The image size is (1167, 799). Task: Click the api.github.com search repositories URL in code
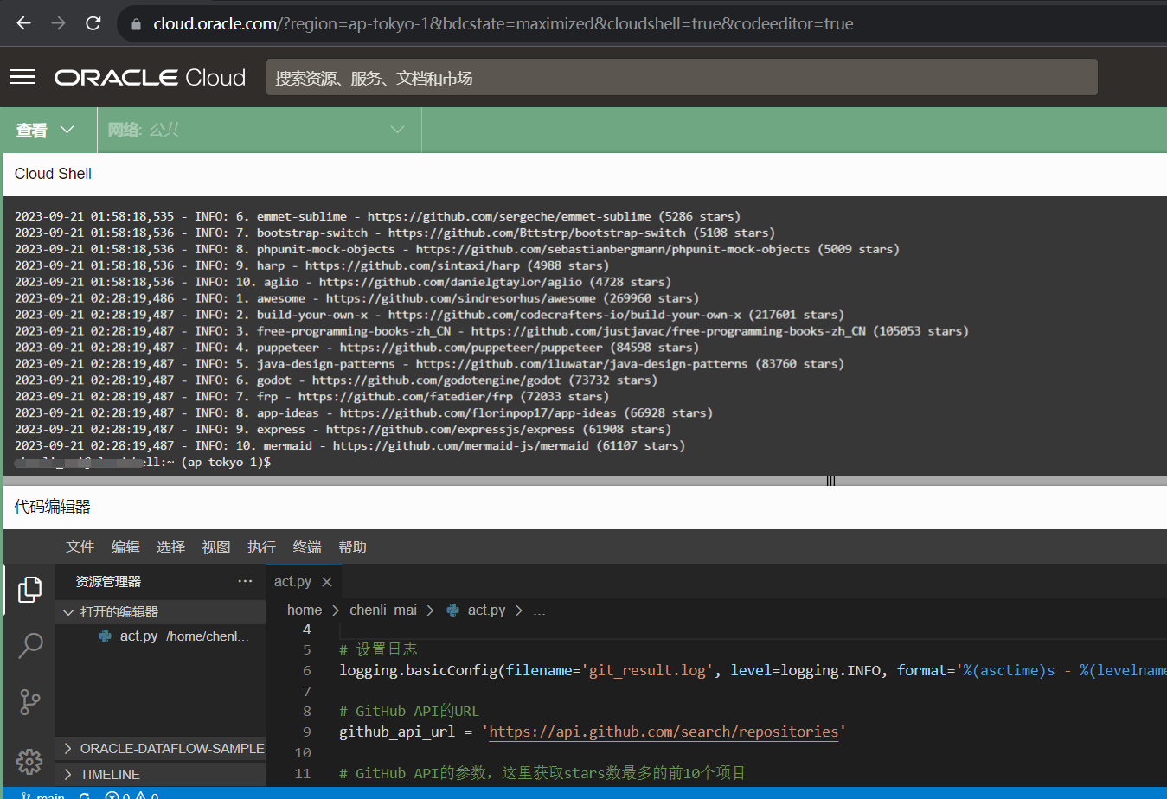pos(664,732)
